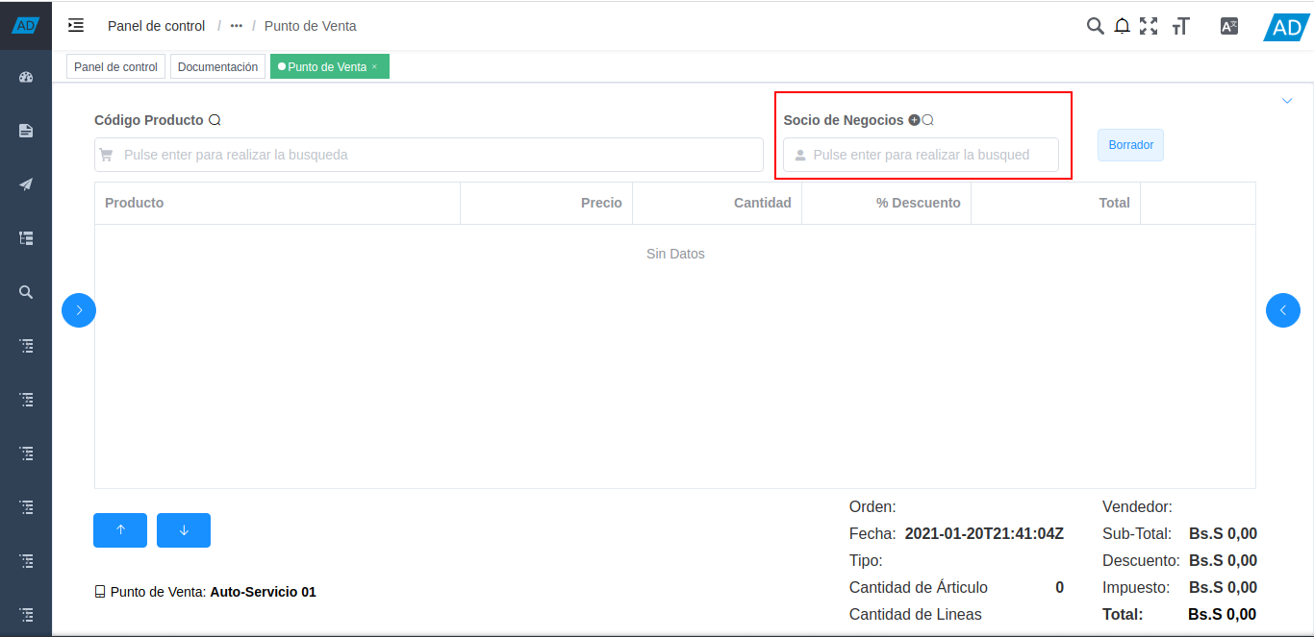Click the Vendedor label
This screenshot has width=1314, height=637.
[x=1137, y=506]
